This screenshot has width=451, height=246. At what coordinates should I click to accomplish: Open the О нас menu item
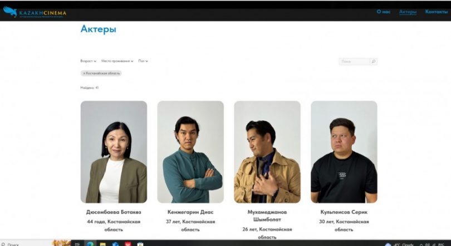pos(383,12)
